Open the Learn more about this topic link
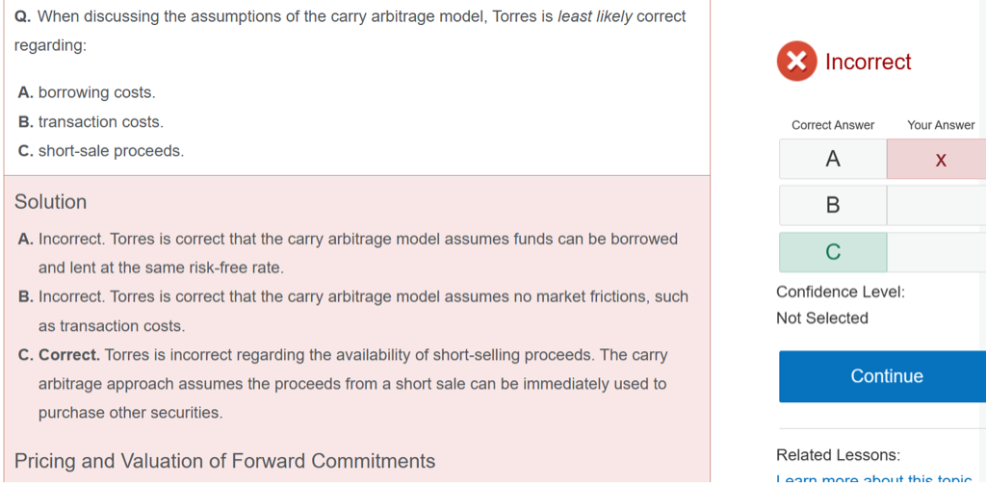986x483 pixels. [874, 478]
